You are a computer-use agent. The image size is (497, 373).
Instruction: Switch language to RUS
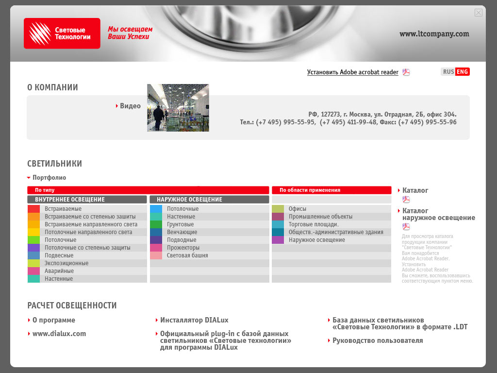point(448,72)
